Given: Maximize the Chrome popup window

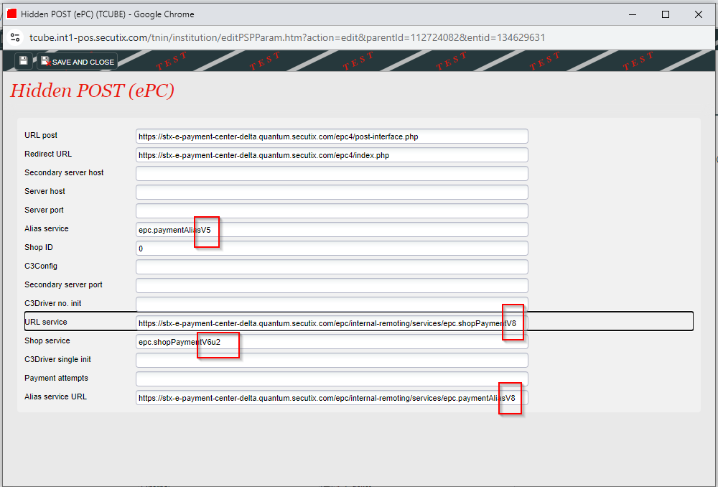Looking at the screenshot, I should pos(666,14).
